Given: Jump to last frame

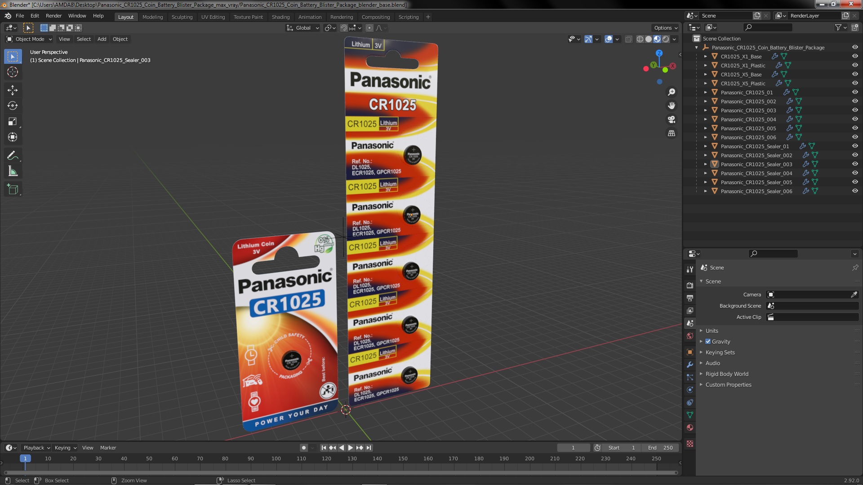Looking at the screenshot, I should tap(369, 448).
